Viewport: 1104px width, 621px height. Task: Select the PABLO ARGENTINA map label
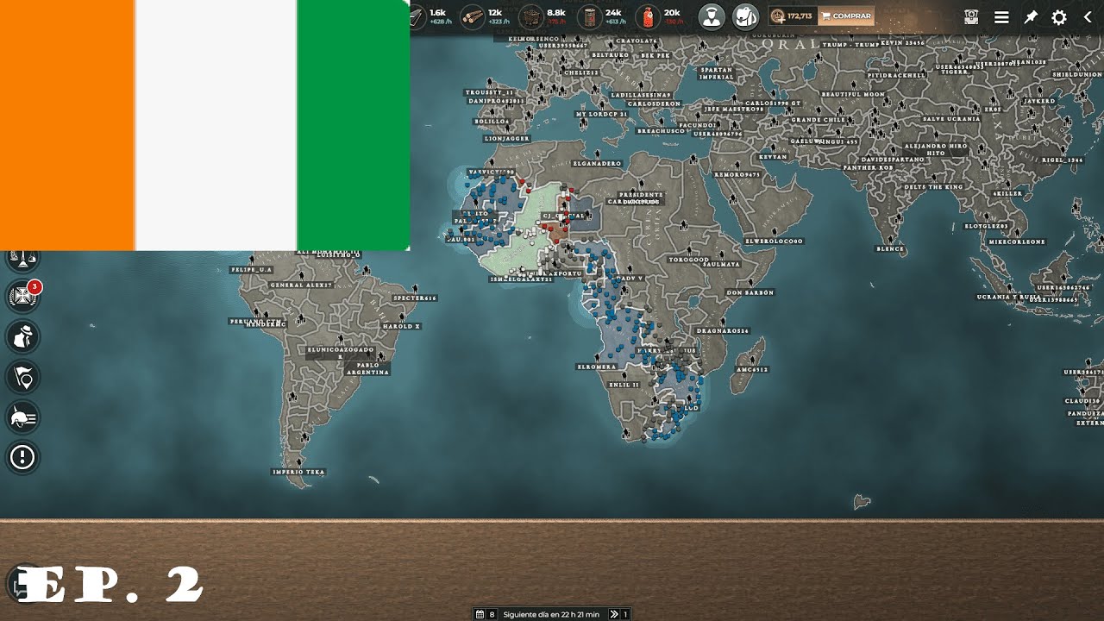367,368
